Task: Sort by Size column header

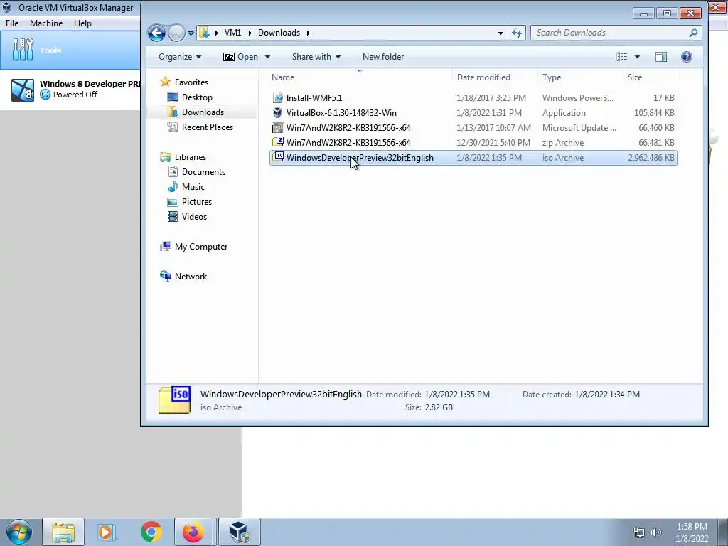Action: click(651, 77)
